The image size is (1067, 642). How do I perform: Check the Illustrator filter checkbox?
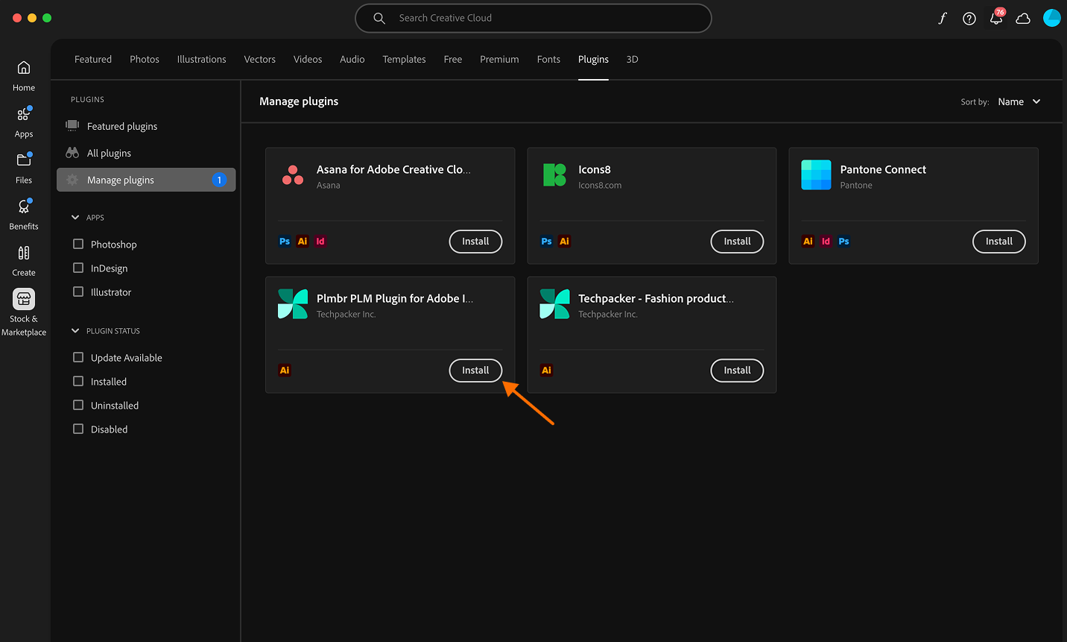[x=77, y=292]
